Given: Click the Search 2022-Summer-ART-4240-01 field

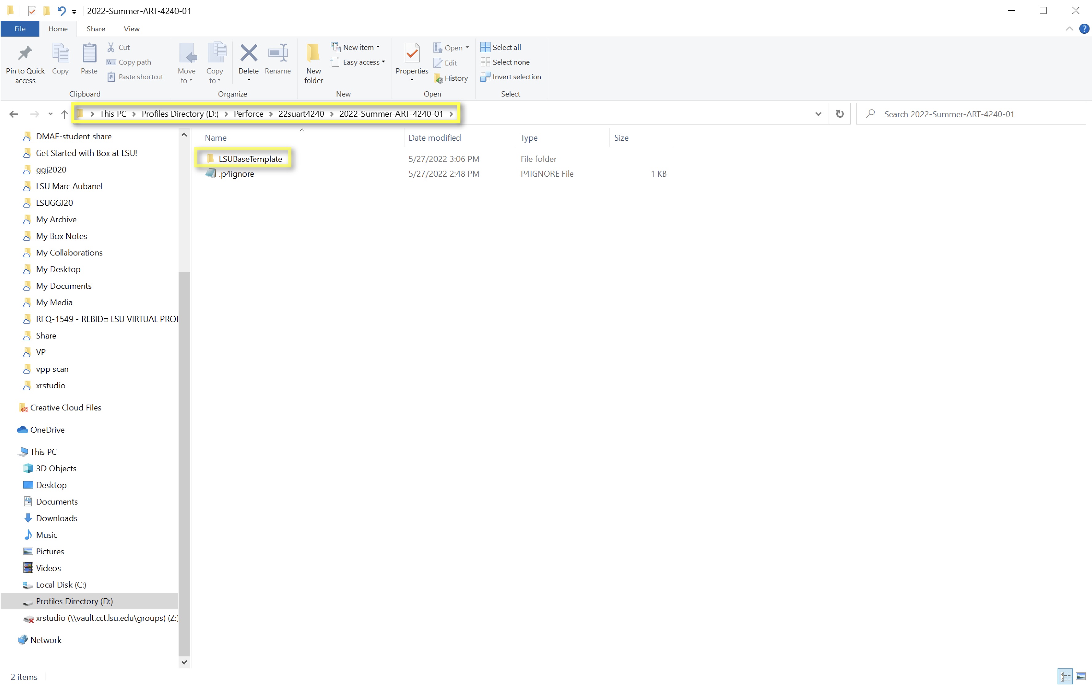Looking at the screenshot, I should click(971, 114).
